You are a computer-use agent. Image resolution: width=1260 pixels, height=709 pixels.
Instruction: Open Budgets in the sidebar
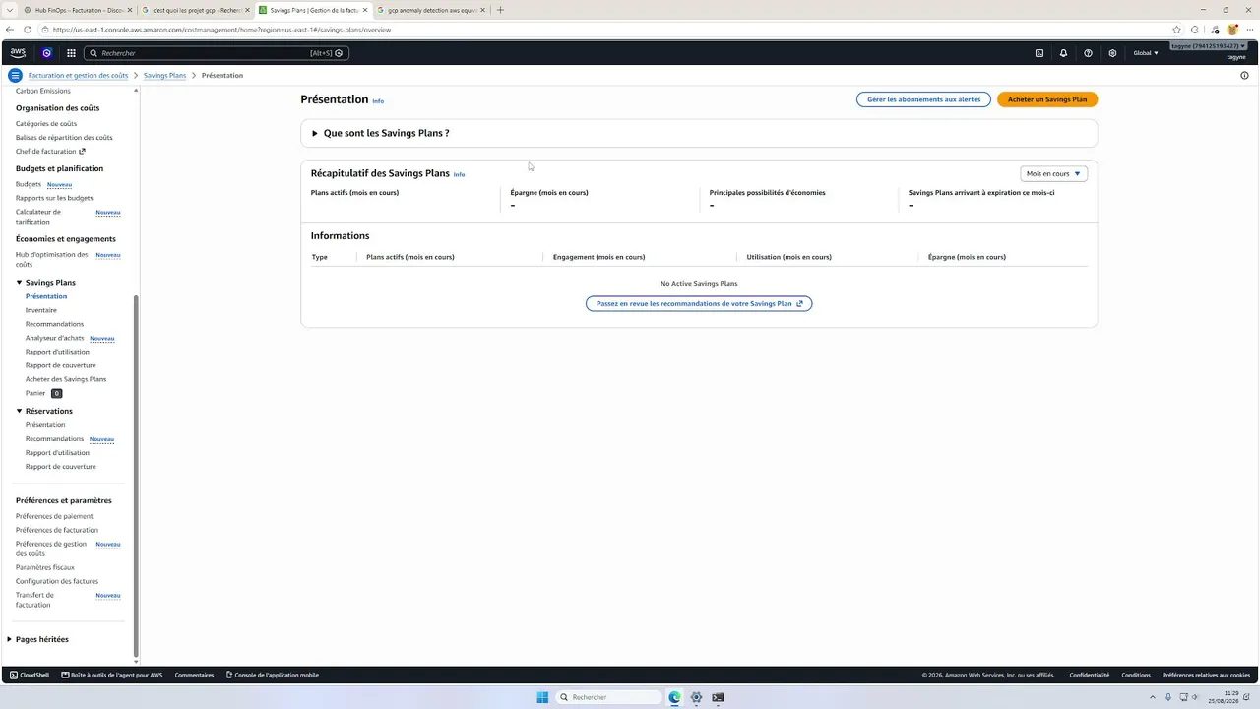coord(29,184)
